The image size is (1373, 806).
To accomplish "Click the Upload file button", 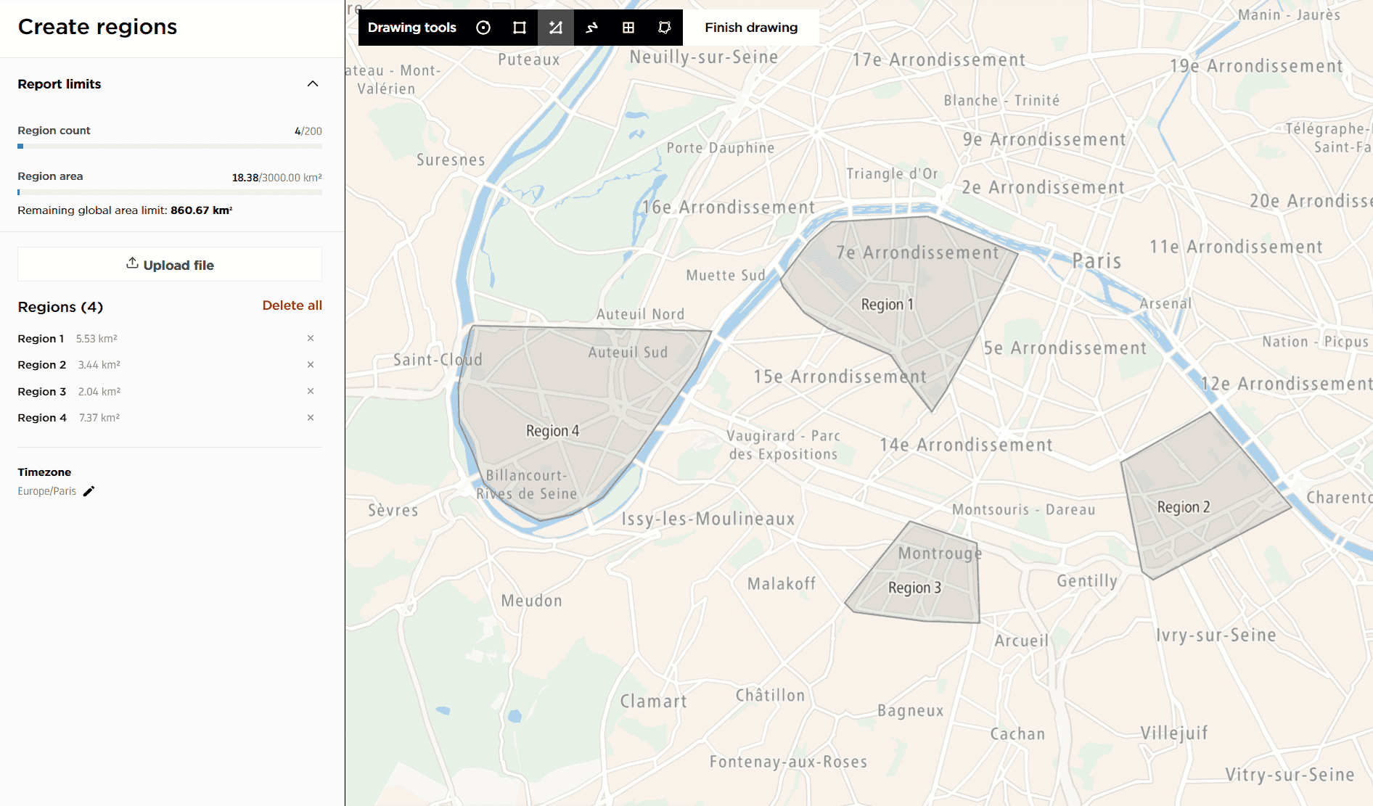I will click(x=170, y=265).
